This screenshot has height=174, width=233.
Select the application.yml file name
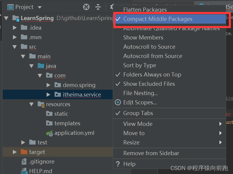74,133
